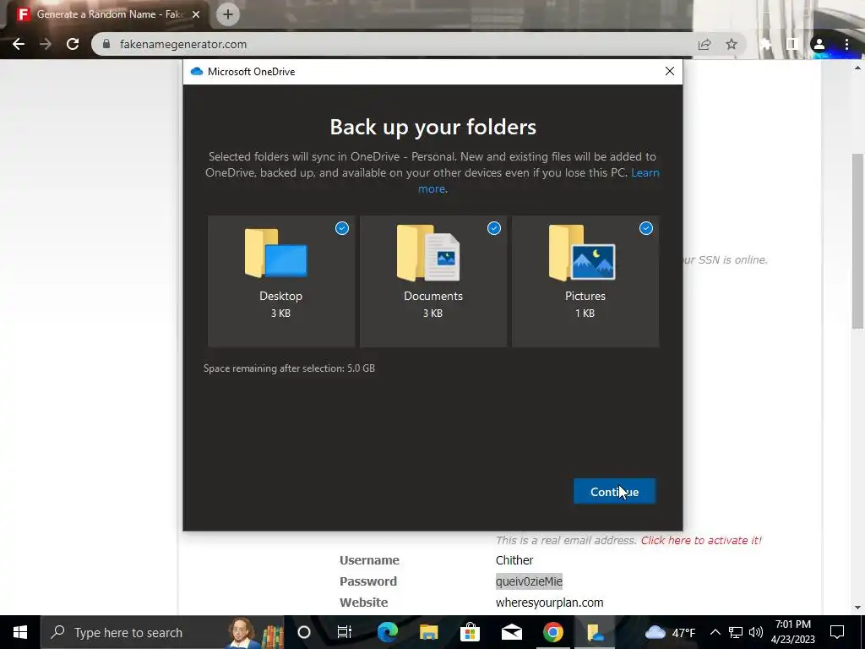
Task: Close the Generate a Random Name tab
Action: pyautogui.click(x=196, y=14)
